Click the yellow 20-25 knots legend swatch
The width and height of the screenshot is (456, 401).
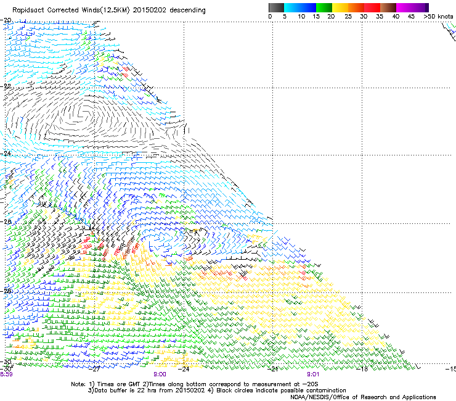click(340, 7)
